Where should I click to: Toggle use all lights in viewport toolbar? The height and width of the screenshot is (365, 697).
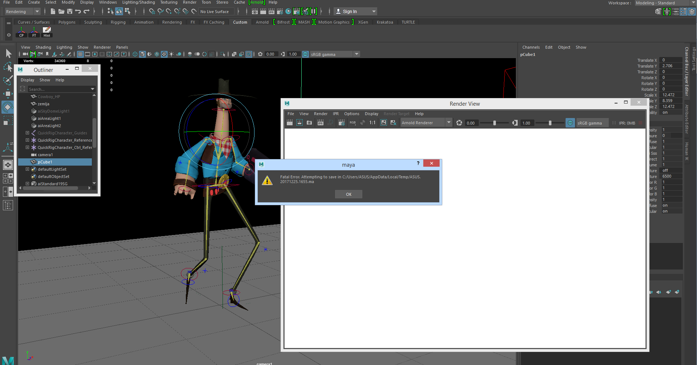(x=171, y=54)
